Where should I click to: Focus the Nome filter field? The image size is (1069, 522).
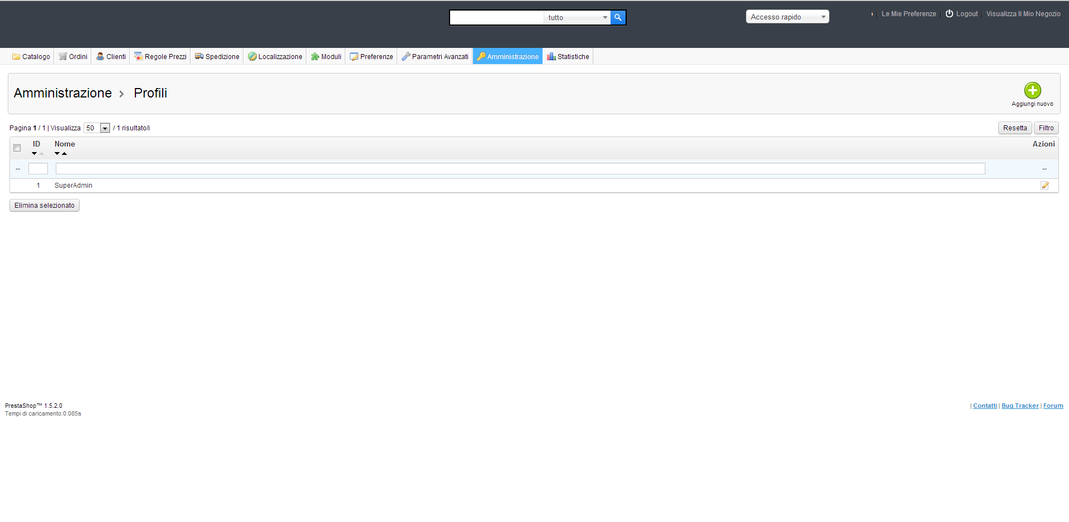(x=520, y=169)
